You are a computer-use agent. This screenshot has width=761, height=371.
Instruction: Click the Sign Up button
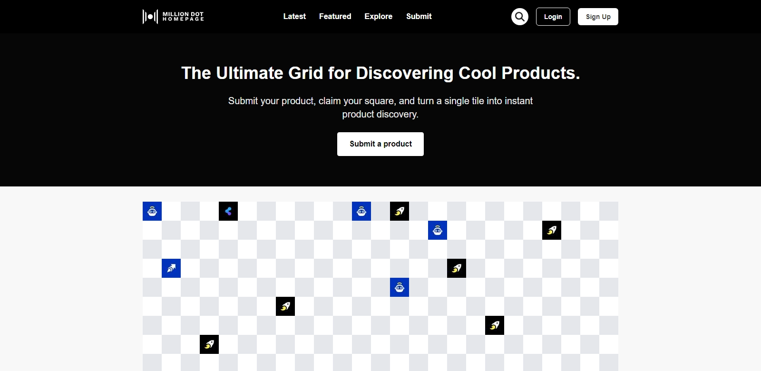[x=598, y=17]
